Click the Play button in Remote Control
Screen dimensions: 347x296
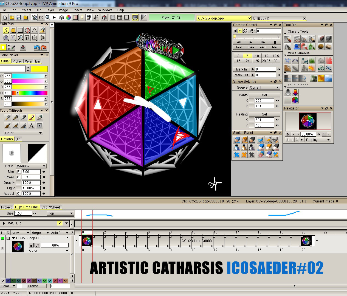251,42
